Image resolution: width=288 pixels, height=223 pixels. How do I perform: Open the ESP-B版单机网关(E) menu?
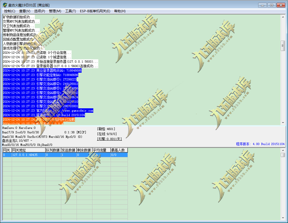point(95,11)
